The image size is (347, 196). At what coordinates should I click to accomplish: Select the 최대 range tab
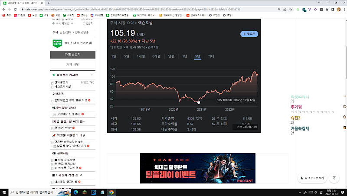(211, 56)
